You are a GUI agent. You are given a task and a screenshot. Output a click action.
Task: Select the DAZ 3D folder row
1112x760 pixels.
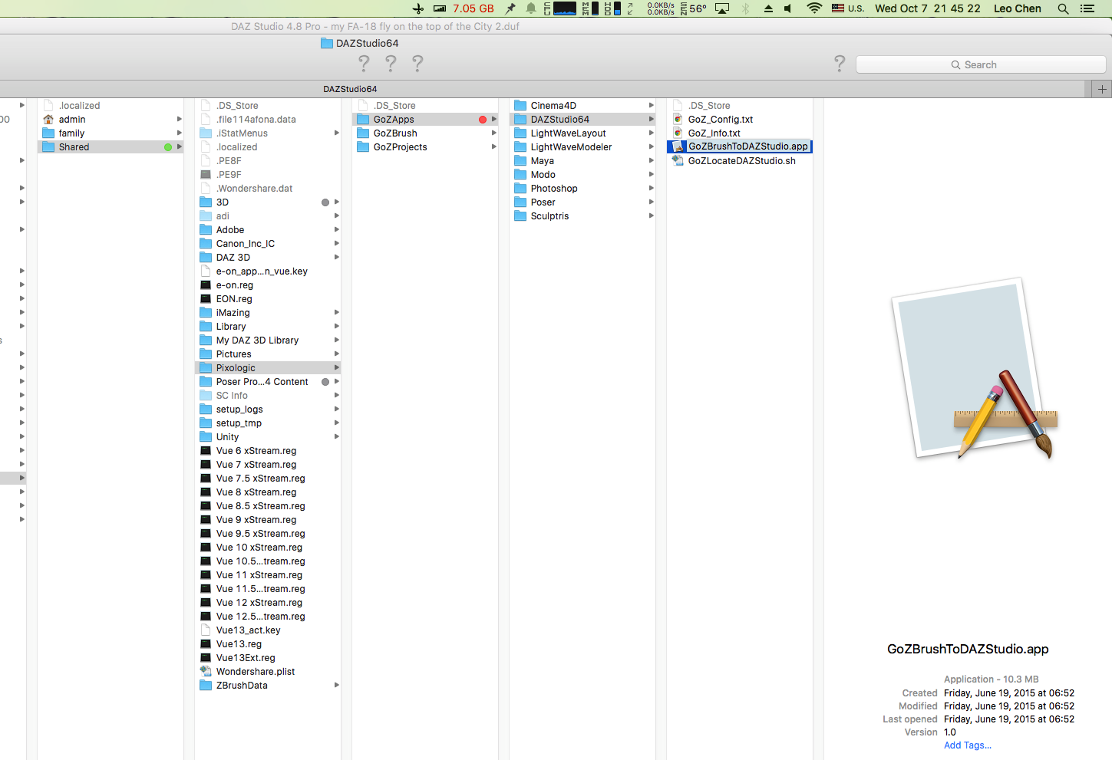[x=268, y=257]
